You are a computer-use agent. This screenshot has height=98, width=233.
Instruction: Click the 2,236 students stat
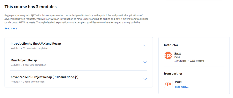pyautogui.click(x=197, y=61)
